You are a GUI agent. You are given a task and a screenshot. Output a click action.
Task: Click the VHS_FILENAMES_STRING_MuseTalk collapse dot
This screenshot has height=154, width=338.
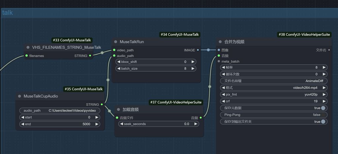(28, 47)
